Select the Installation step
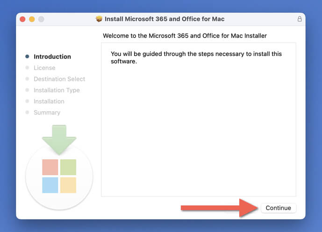The height and width of the screenshot is (232, 322). point(49,102)
